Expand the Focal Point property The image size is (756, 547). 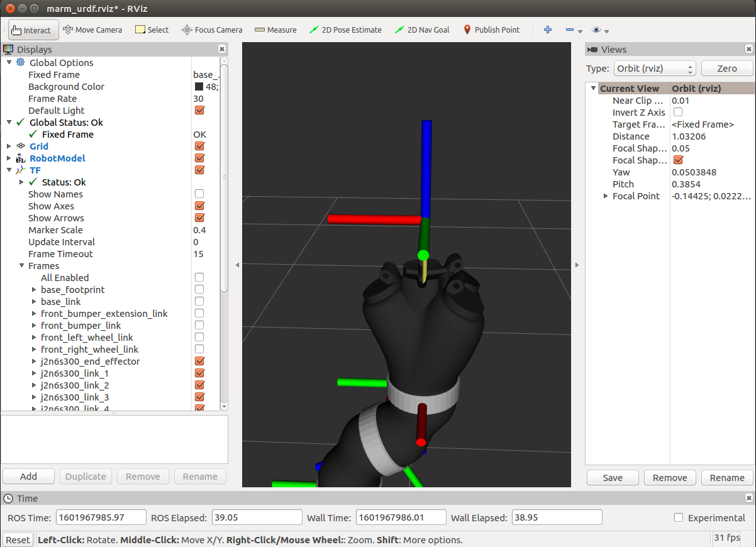[606, 196]
